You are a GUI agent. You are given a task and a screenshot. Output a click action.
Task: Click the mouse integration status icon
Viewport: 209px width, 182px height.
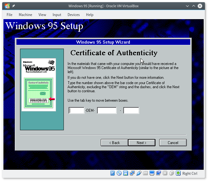pos(171,173)
